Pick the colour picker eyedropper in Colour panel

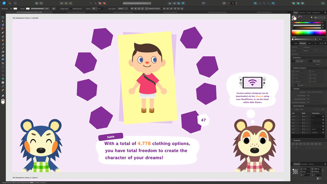pos(299,17)
